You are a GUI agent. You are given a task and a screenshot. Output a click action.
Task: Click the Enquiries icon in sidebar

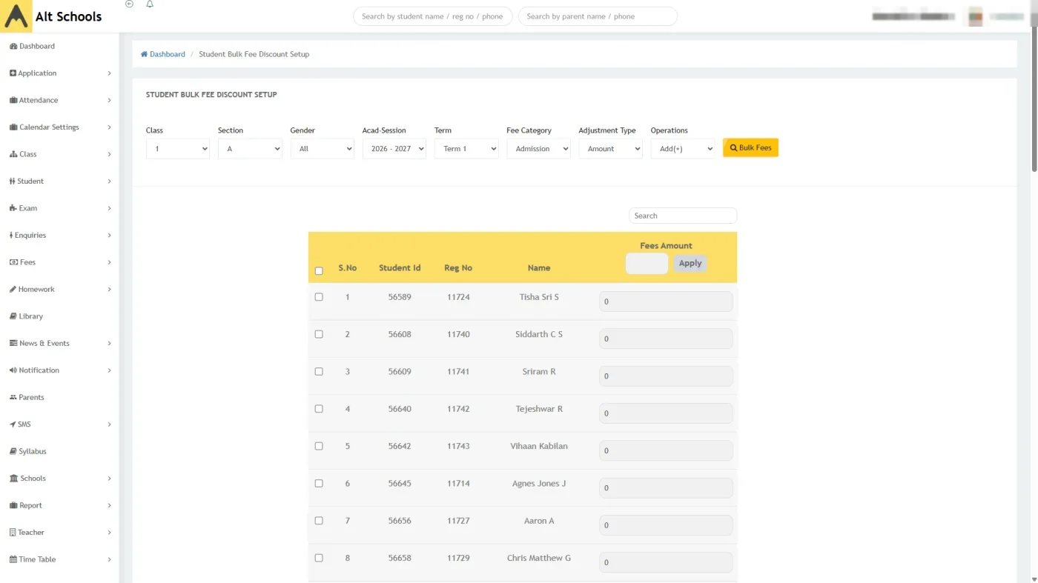11,236
